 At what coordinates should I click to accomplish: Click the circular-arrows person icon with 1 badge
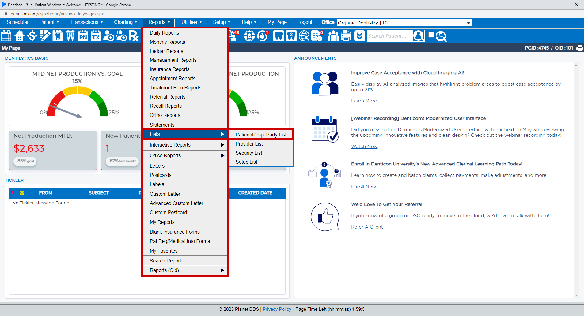[x=263, y=36]
